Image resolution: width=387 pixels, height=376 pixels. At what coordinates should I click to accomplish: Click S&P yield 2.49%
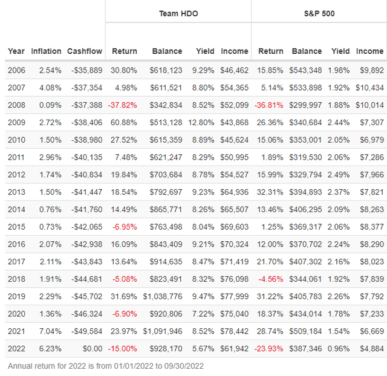(339, 175)
